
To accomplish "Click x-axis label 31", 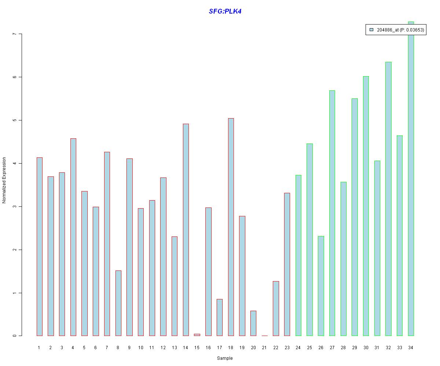I will coord(377,348).
